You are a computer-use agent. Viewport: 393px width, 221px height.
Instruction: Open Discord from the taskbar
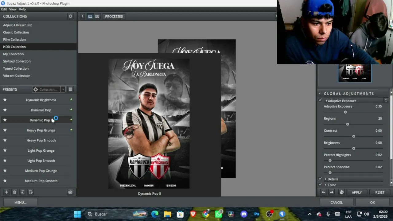[x=244, y=214]
